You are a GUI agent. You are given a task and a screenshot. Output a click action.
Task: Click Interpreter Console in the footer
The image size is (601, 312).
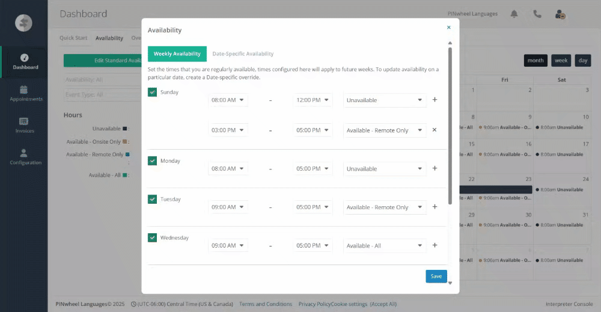pyautogui.click(x=569, y=304)
